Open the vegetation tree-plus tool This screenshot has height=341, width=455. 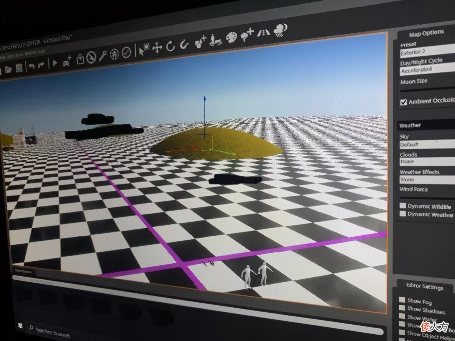(247, 34)
